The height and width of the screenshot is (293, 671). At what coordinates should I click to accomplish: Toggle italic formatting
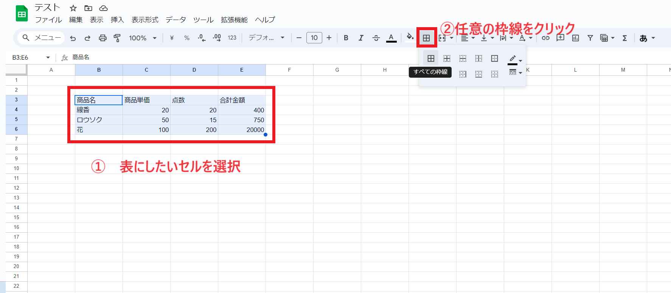361,38
